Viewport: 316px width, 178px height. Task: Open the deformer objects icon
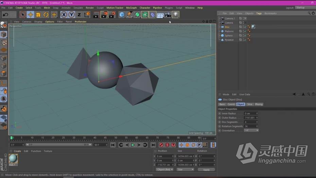153,15
